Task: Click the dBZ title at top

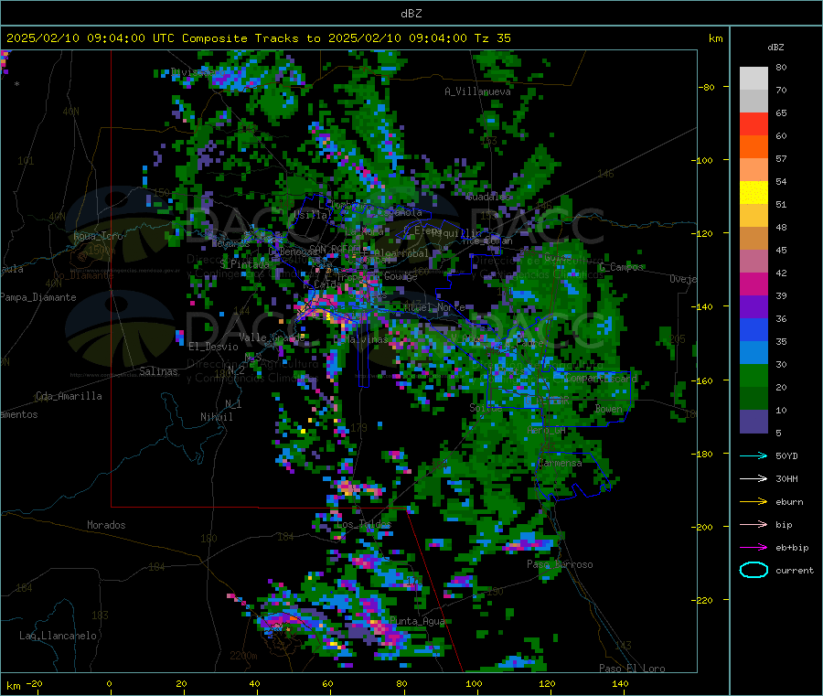Action: pos(411,14)
